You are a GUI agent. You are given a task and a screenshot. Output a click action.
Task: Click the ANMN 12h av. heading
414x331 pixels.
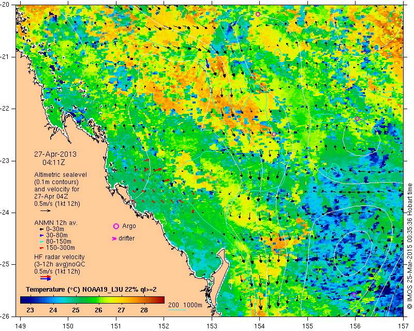coord(56,223)
